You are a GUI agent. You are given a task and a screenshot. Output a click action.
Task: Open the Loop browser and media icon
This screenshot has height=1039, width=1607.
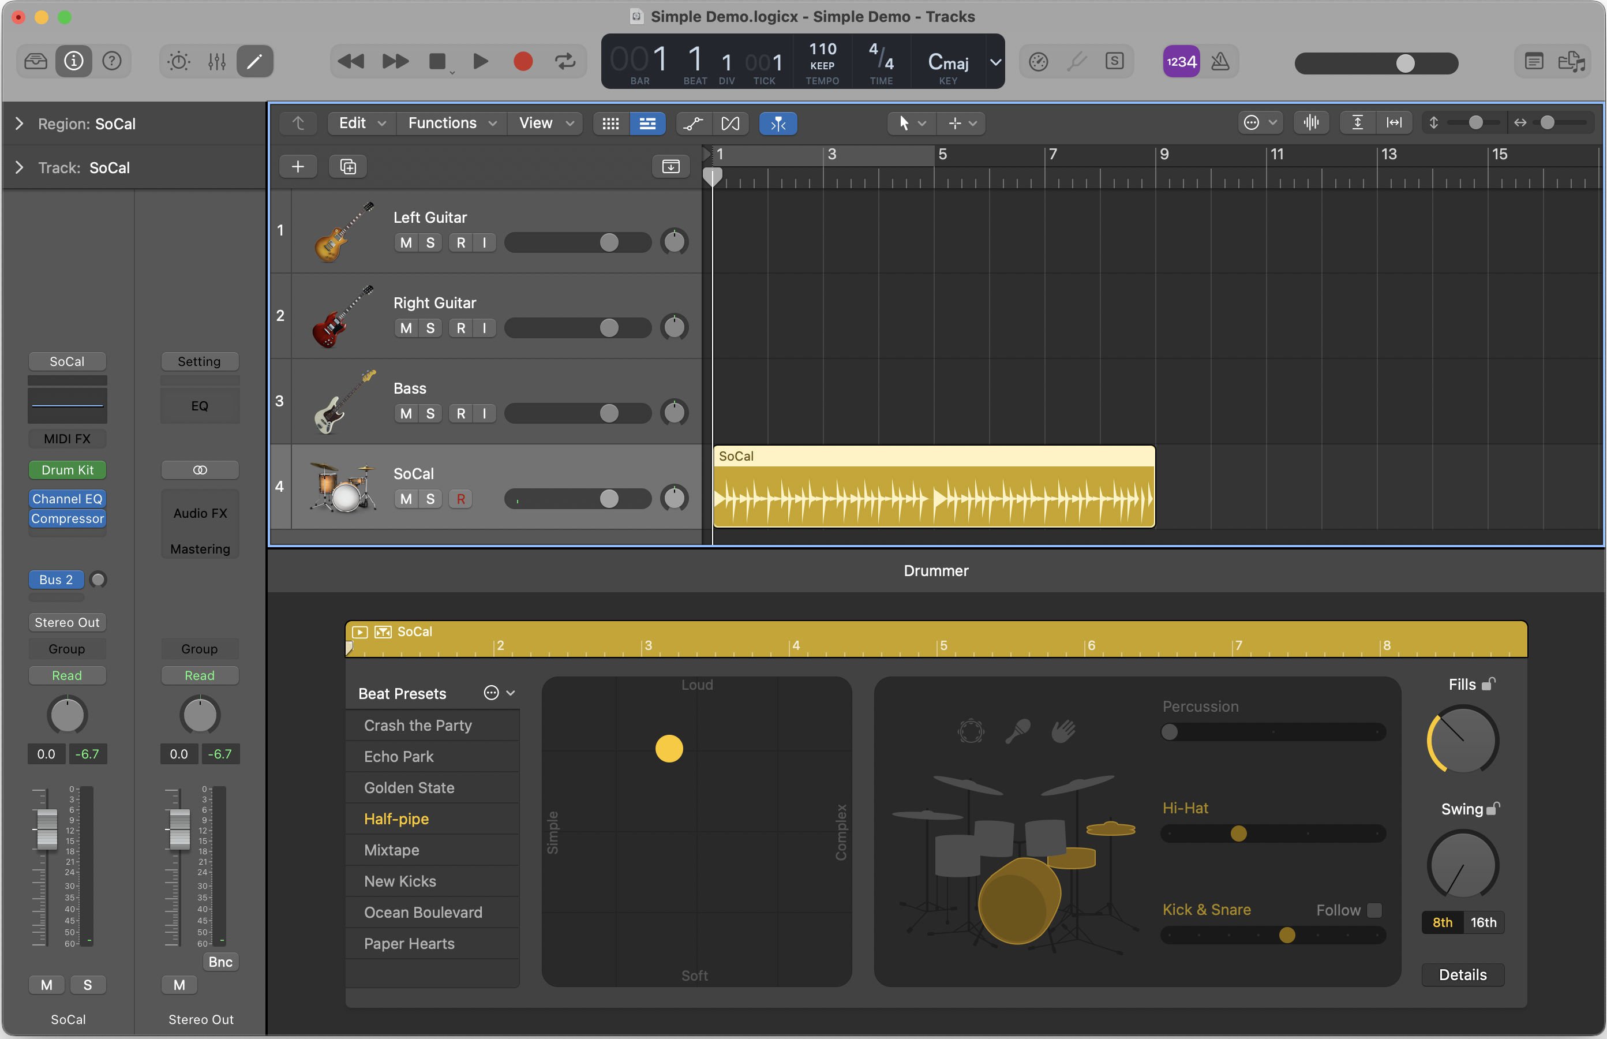tap(1571, 61)
